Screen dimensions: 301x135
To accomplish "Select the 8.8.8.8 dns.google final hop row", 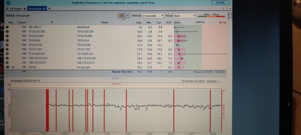I will (88, 67).
